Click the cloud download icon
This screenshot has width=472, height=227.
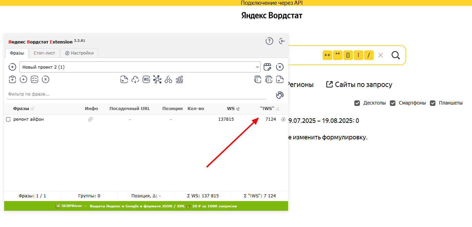tap(135, 79)
